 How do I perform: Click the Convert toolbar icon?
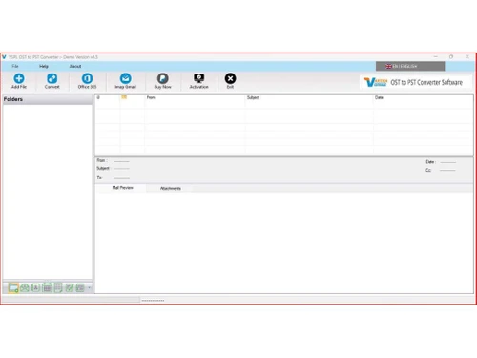tap(52, 81)
